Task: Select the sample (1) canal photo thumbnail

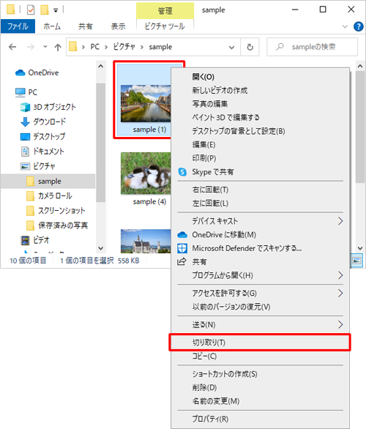Action: [x=145, y=103]
